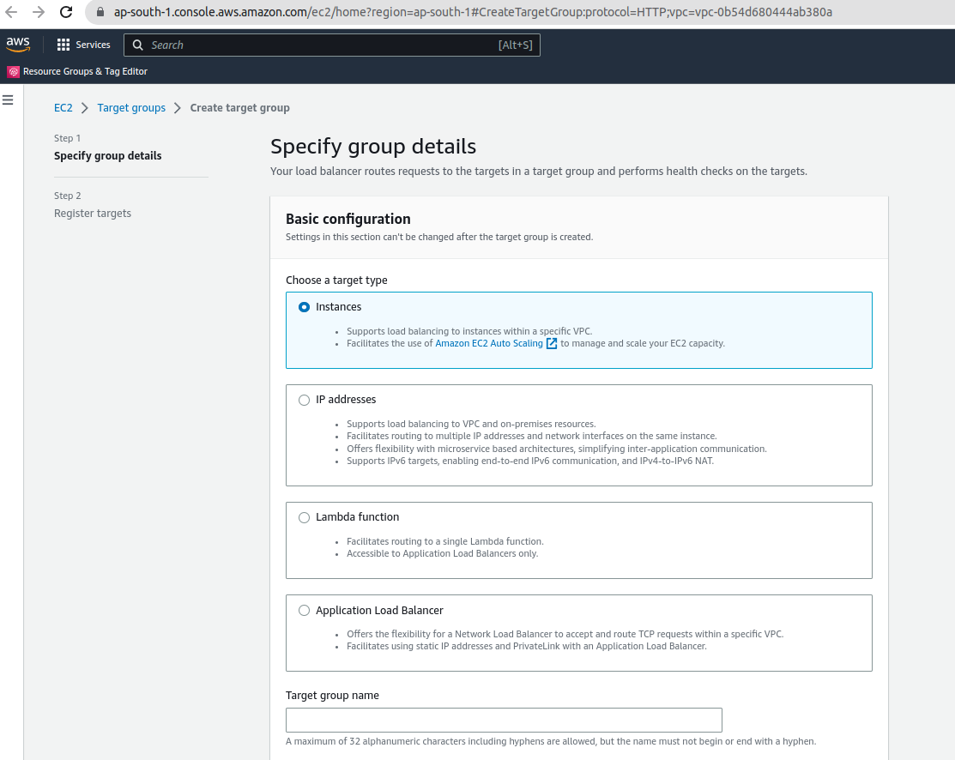Open Resource Groups & Tag Editor shortcut
Image resolution: width=955 pixels, height=760 pixels.
[85, 72]
